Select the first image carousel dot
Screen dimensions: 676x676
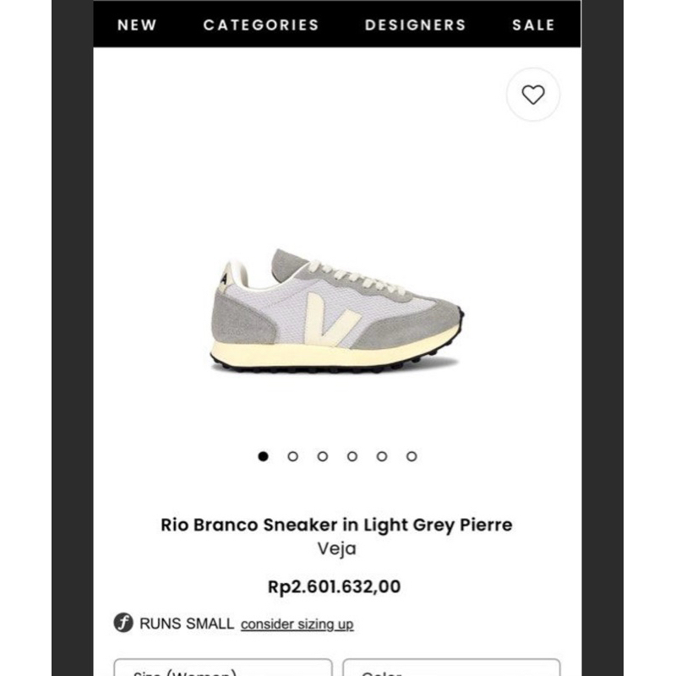click(x=264, y=456)
